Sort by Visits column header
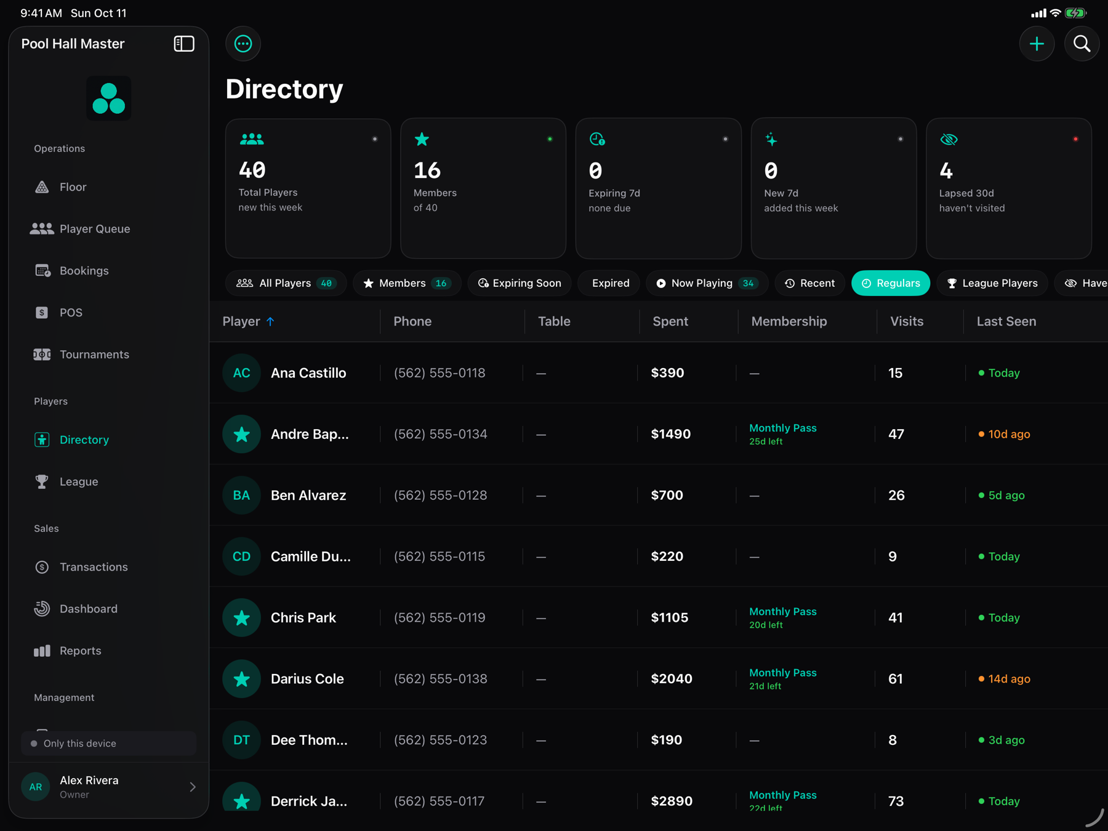Viewport: 1108px width, 831px height. (x=907, y=321)
